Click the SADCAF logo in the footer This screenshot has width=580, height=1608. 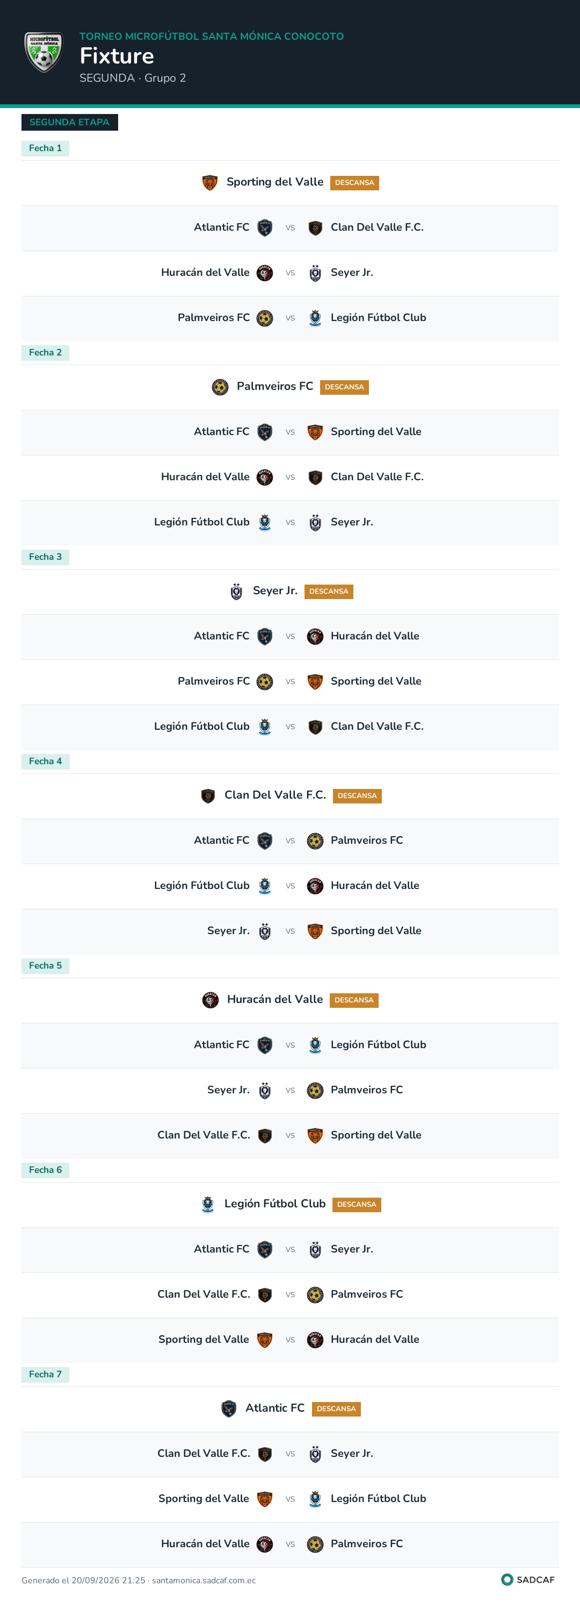coord(527,1579)
